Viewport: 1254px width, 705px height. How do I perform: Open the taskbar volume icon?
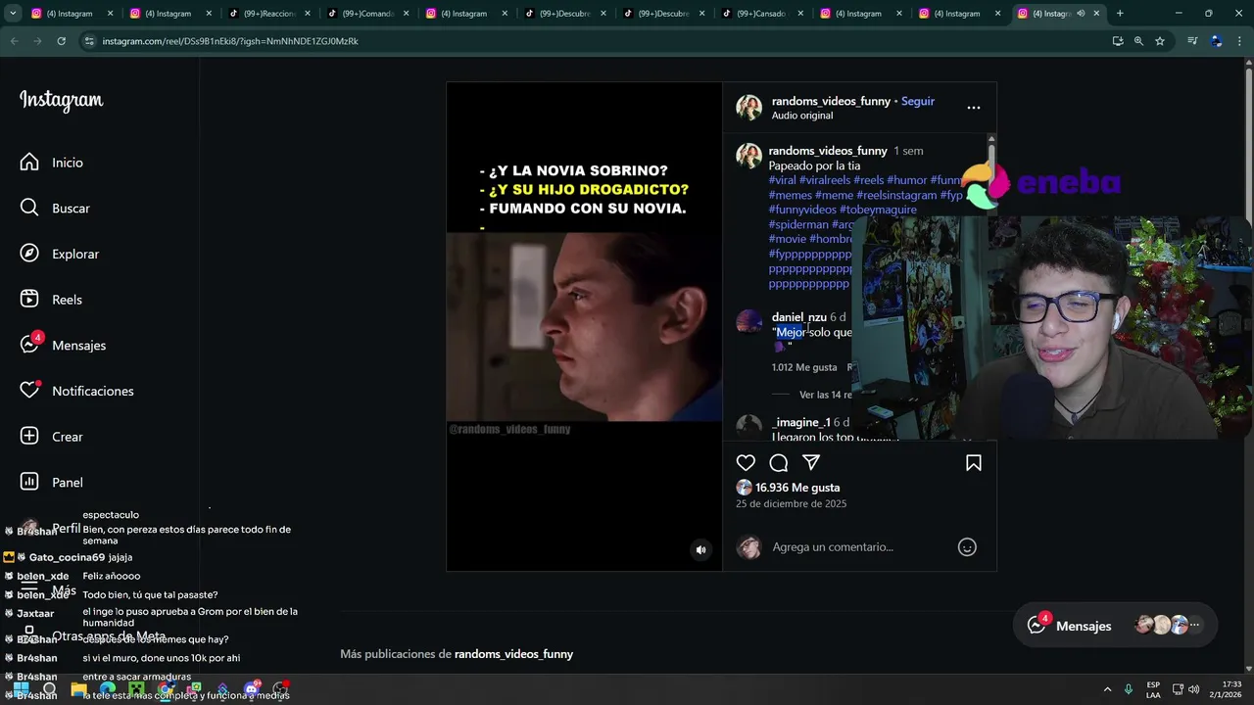click(1194, 689)
